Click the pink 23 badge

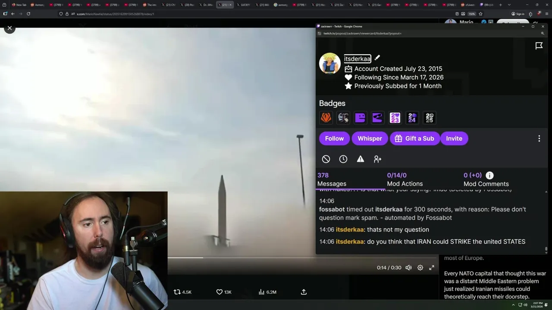click(x=395, y=118)
